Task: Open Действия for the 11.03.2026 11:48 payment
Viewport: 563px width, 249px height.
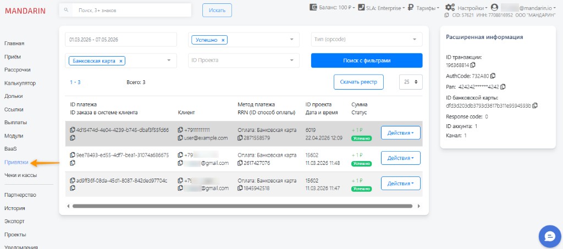Action: (400, 158)
